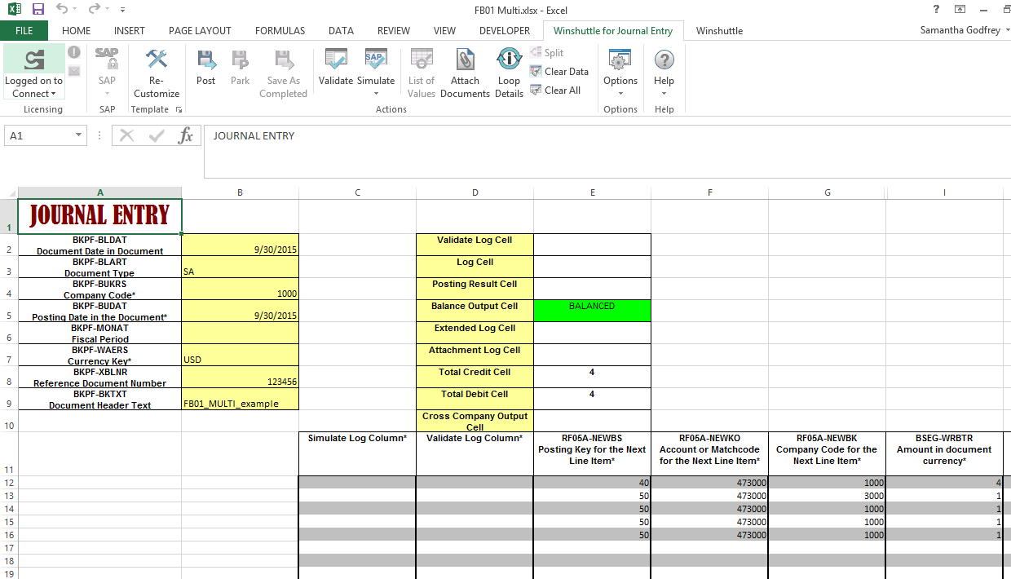The width and height of the screenshot is (1011, 579).
Task: Post the journal entry to SAP
Action: (206, 67)
